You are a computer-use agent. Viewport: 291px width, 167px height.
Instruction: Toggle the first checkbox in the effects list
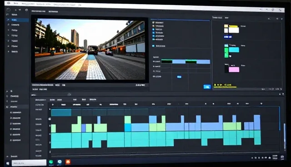pyautogui.click(x=154, y=23)
